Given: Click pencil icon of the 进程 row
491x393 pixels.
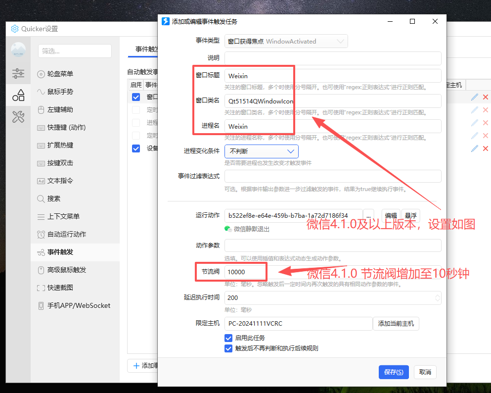Looking at the screenshot, I should coord(474,123).
